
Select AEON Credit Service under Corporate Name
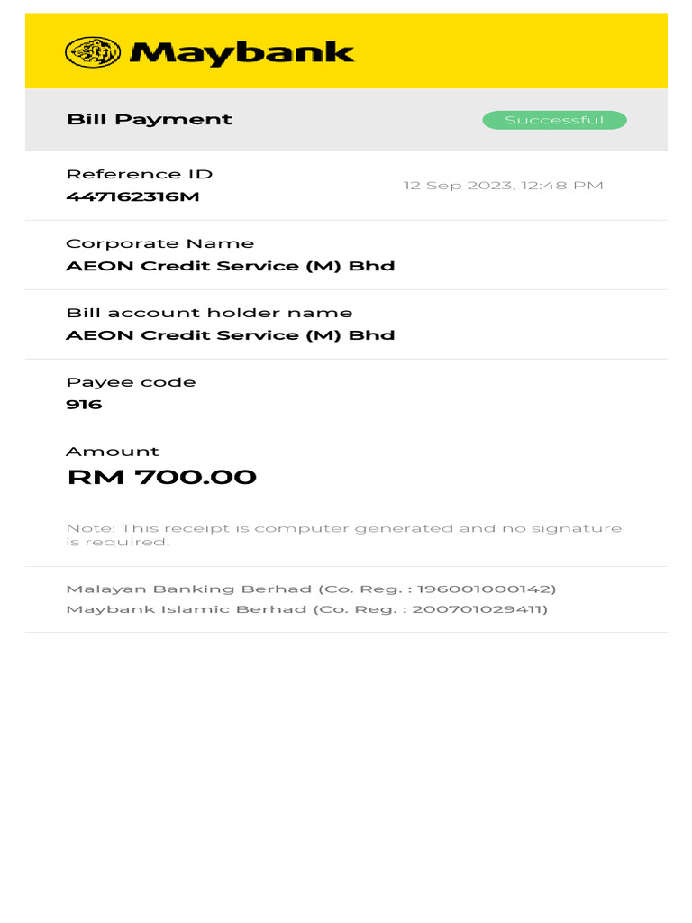(x=230, y=266)
